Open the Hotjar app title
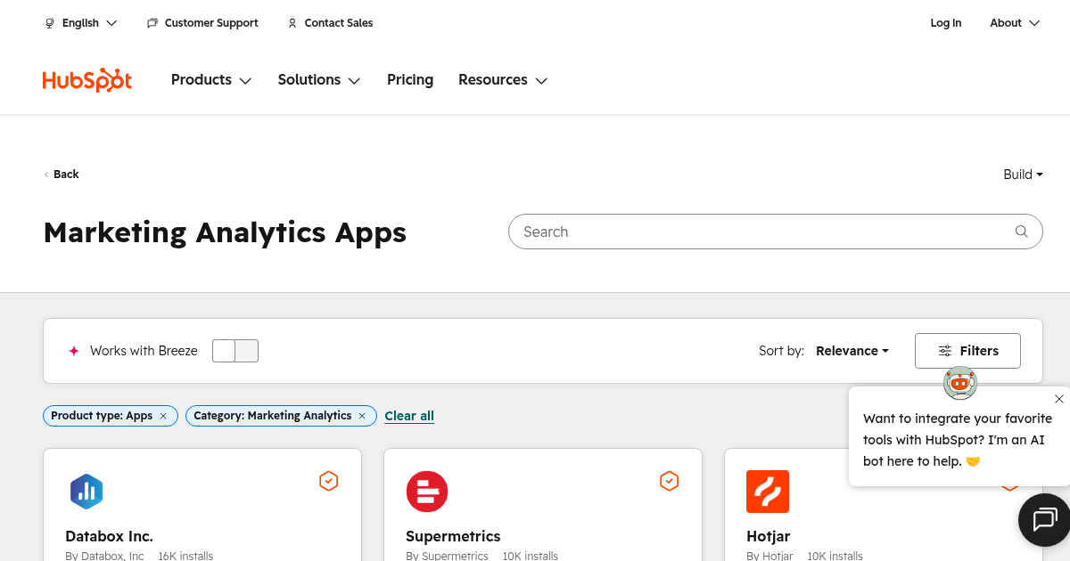The height and width of the screenshot is (561, 1070). coord(769,536)
